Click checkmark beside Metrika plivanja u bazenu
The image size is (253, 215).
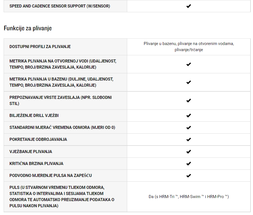189,82
